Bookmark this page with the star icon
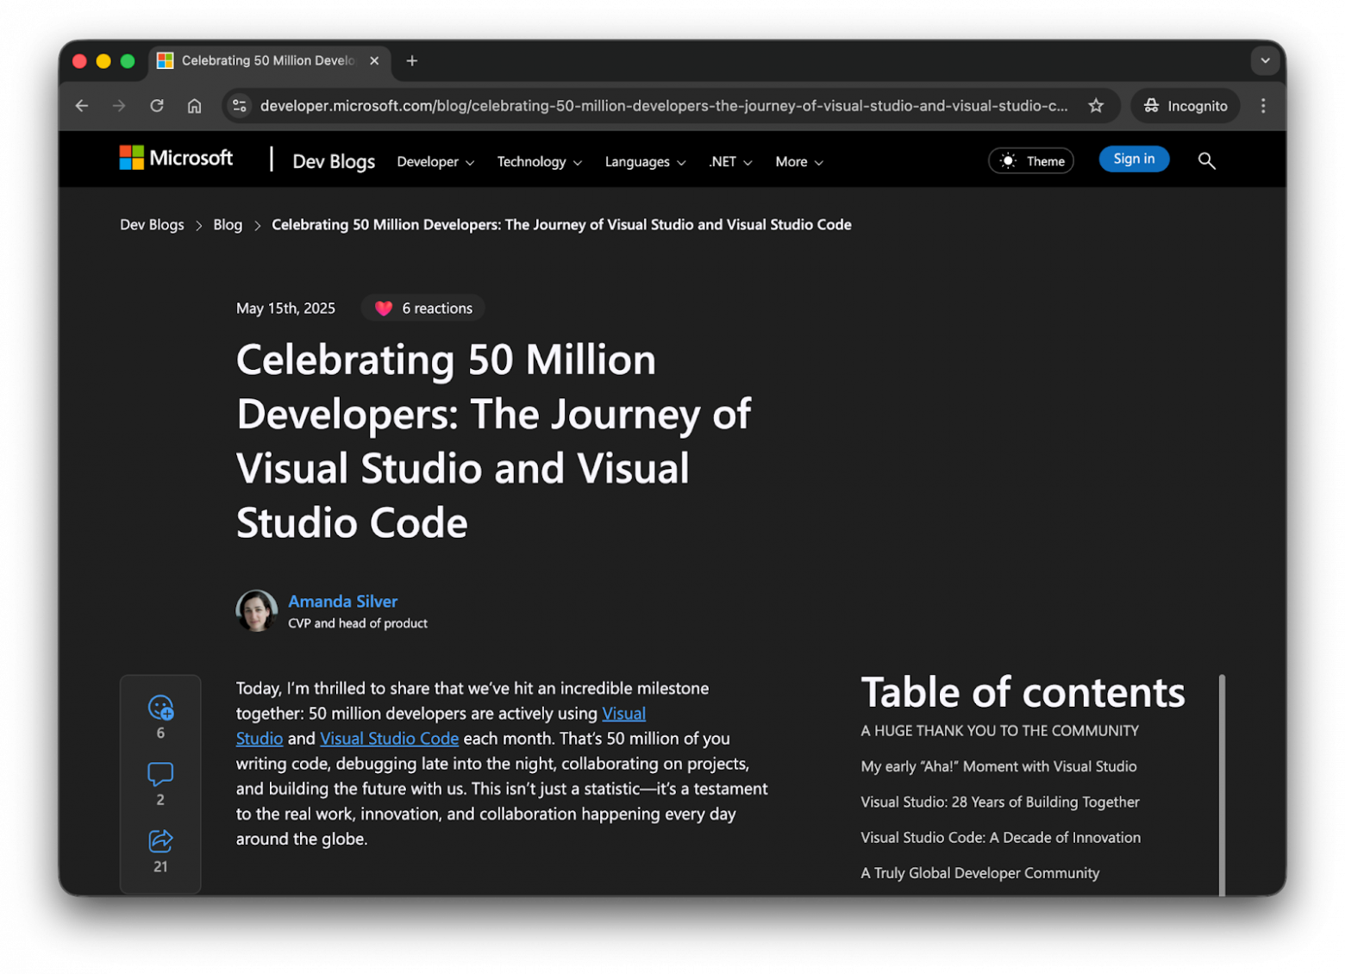 pyautogui.click(x=1096, y=106)
